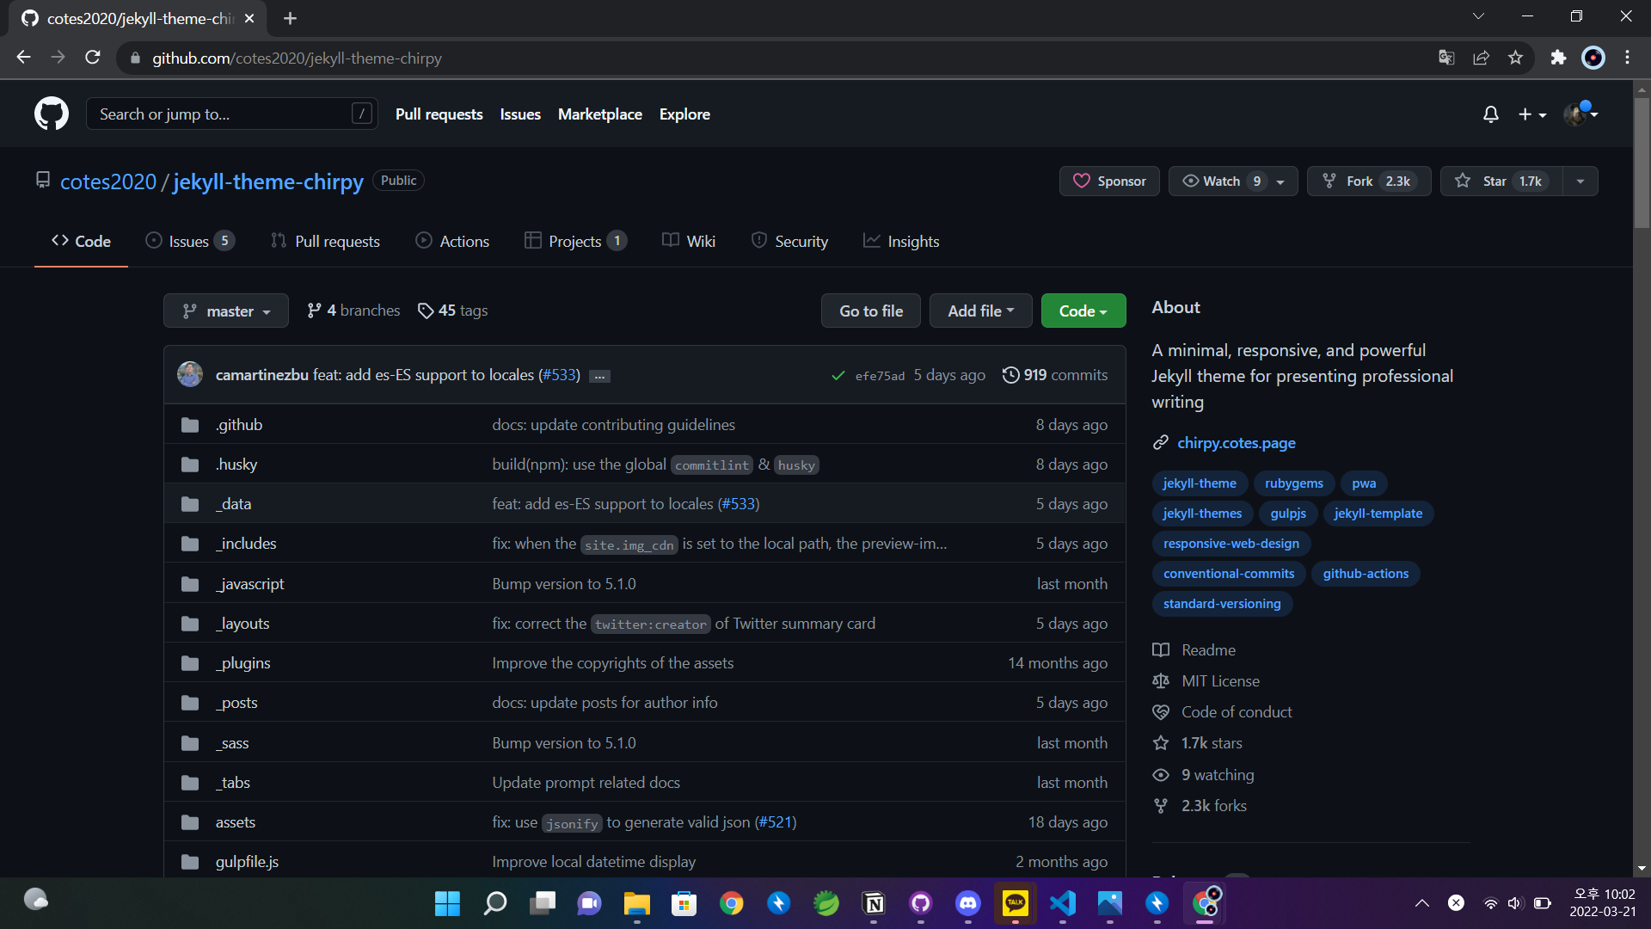
Task: Click the Go to file button
Action: [870, 311]
